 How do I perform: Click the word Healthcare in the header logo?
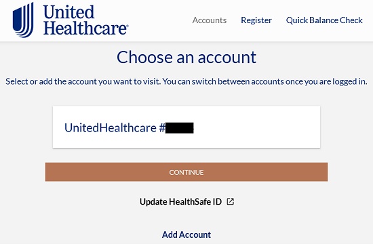click(85, 28)
